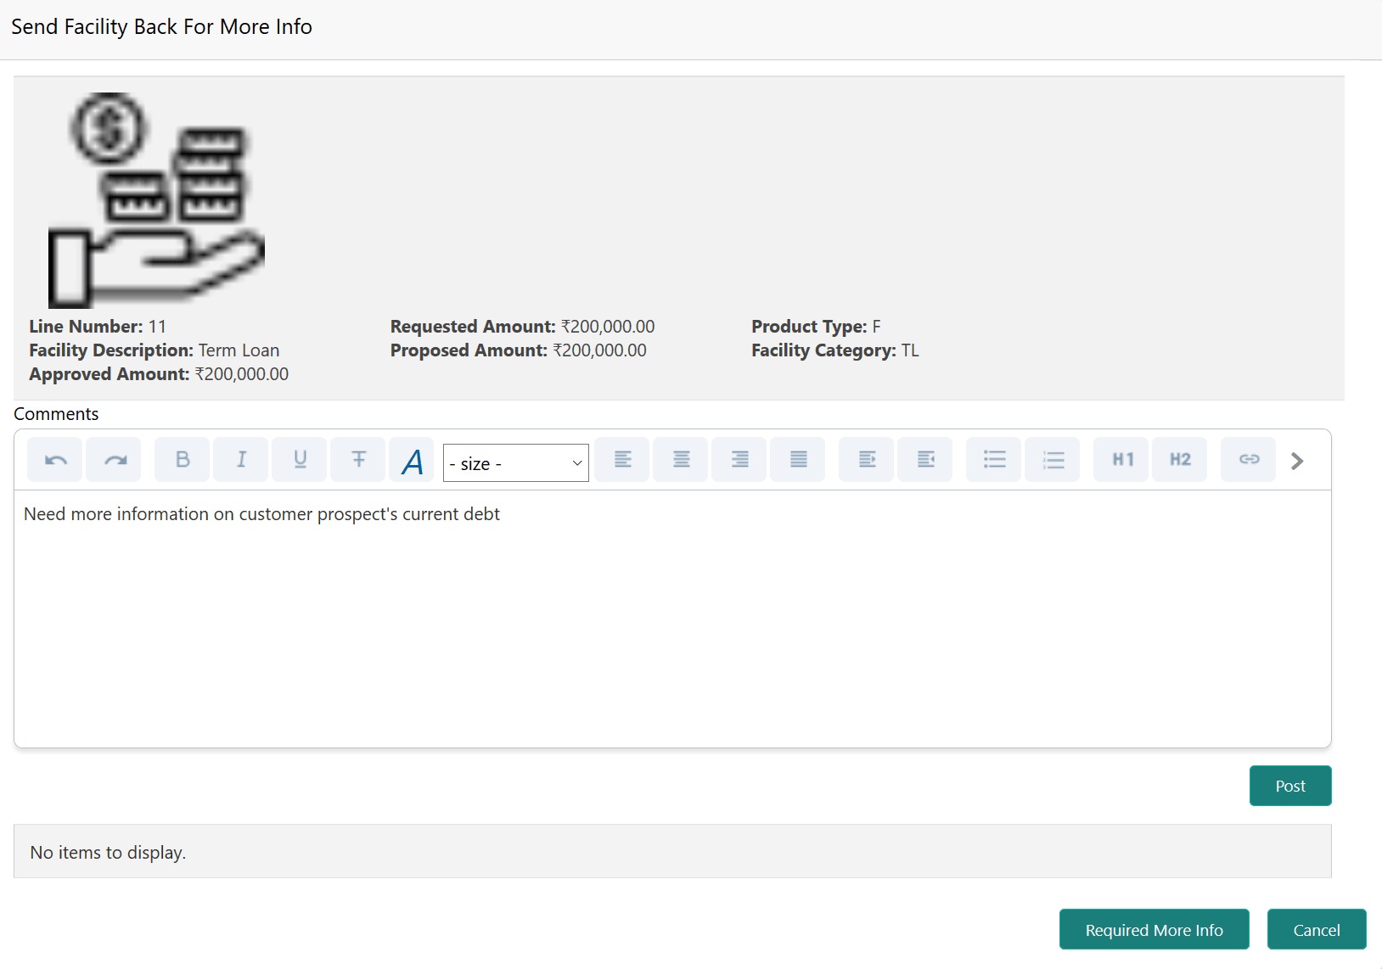Create a bulleted list
1382x969 pixels.
coord(993,459)
